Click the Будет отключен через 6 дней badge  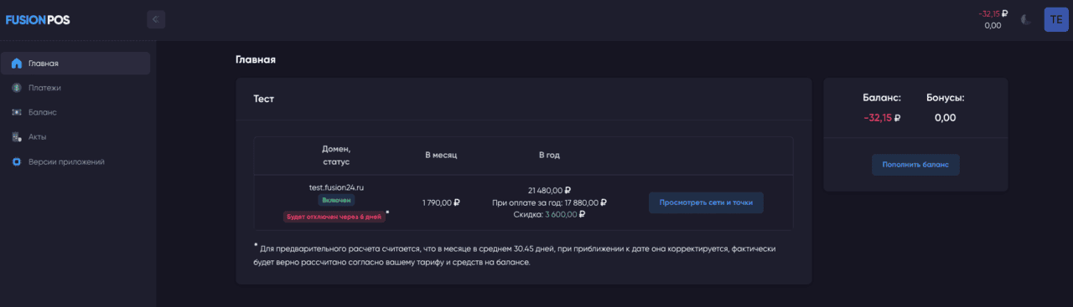(334, 217)
